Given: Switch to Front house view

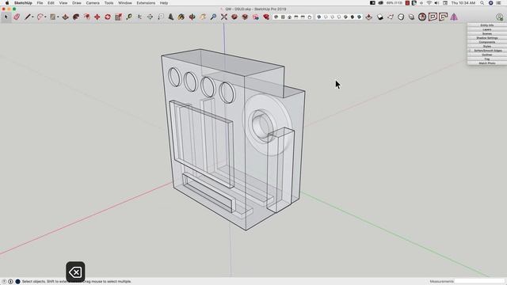Looking at the screenshot, I should click(289, 17).
